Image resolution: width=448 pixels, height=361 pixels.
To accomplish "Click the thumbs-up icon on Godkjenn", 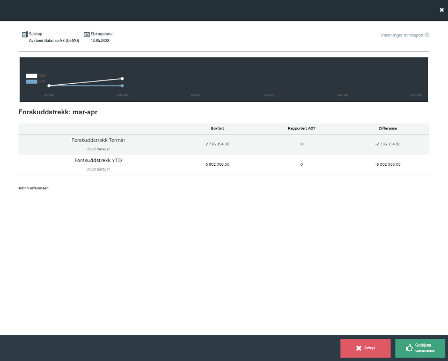I will pyautogui.click(x=409, y=348).
